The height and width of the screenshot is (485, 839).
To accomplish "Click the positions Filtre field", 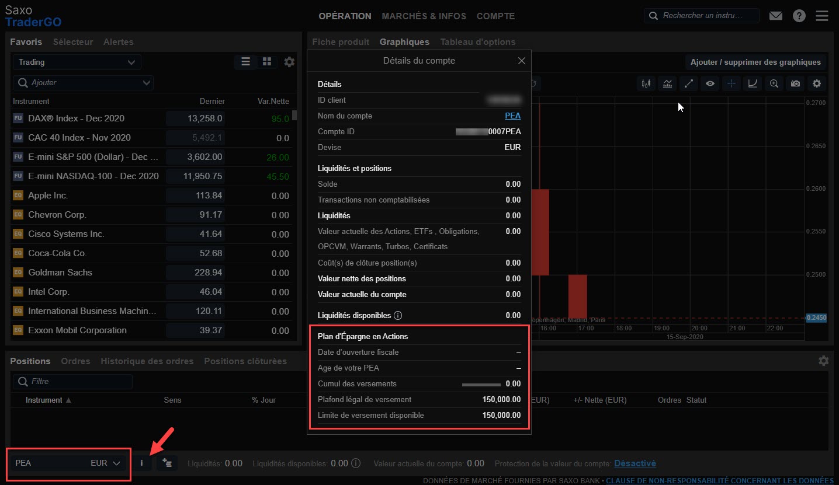I will point(72,382).
